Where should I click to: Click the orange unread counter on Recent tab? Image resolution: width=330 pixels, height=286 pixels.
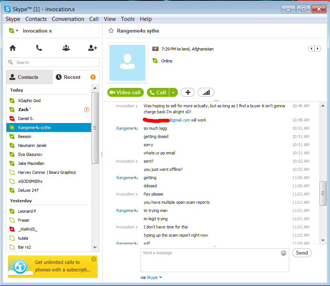click(93, 77)
